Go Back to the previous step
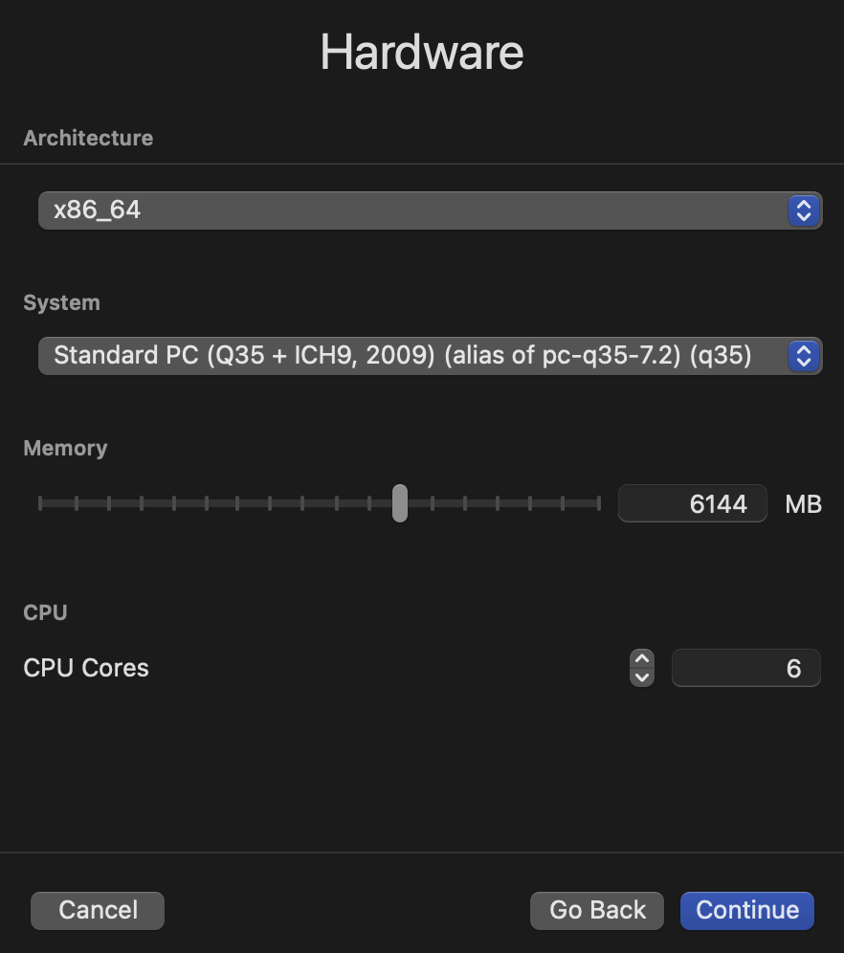The image size is (844, 953). pos(597,911)
